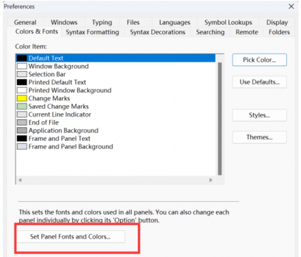Click the black Default Text color swatch
The width and height of the screenshot is (301, 257).
(x=22, y=59)
